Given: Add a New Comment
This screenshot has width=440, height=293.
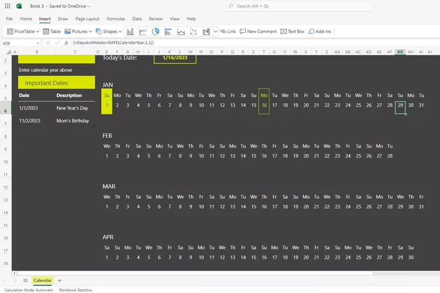Looking at the screenshot, I should pos(258,32).
